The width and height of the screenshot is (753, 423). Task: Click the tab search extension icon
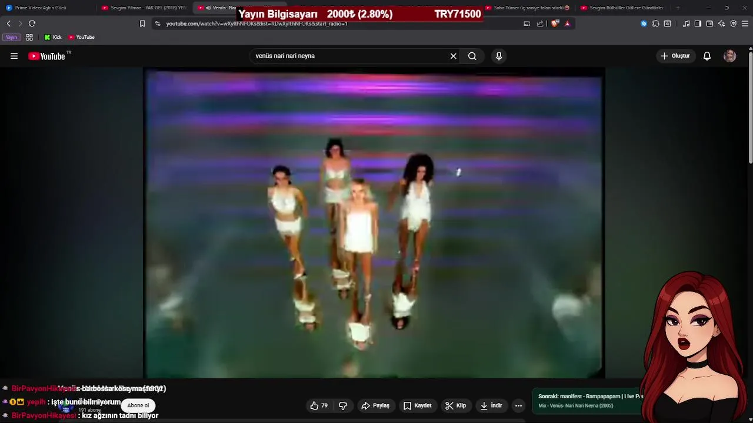(x=668, y=23)
